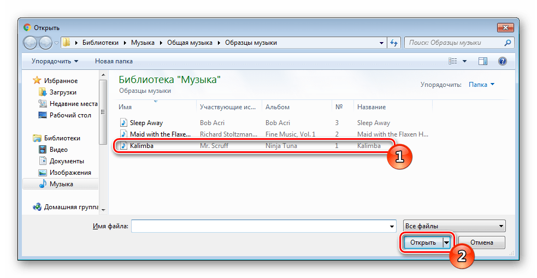The image size is (537, 278).
Task: Click the Kalimba music file icon
Action: pyautogui.click(x=123, y=146)
